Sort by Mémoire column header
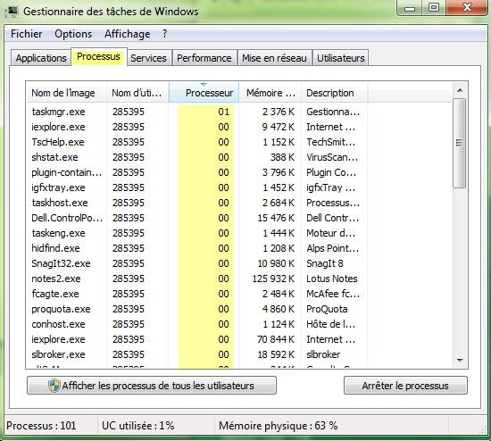Viewport: 491px width, 441px height. (270, 93)
